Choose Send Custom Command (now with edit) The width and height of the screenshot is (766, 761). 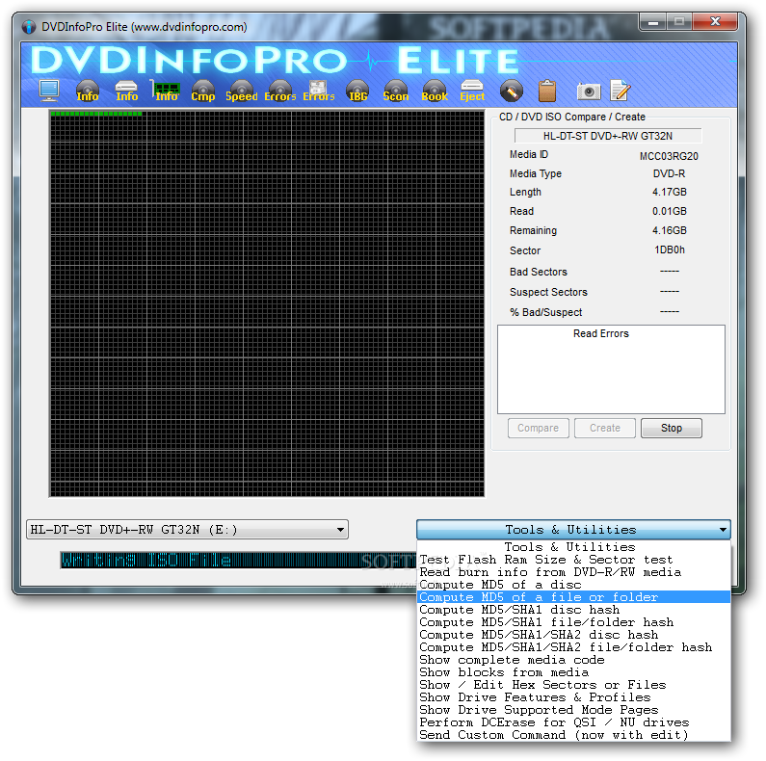(x=573, y=735)
